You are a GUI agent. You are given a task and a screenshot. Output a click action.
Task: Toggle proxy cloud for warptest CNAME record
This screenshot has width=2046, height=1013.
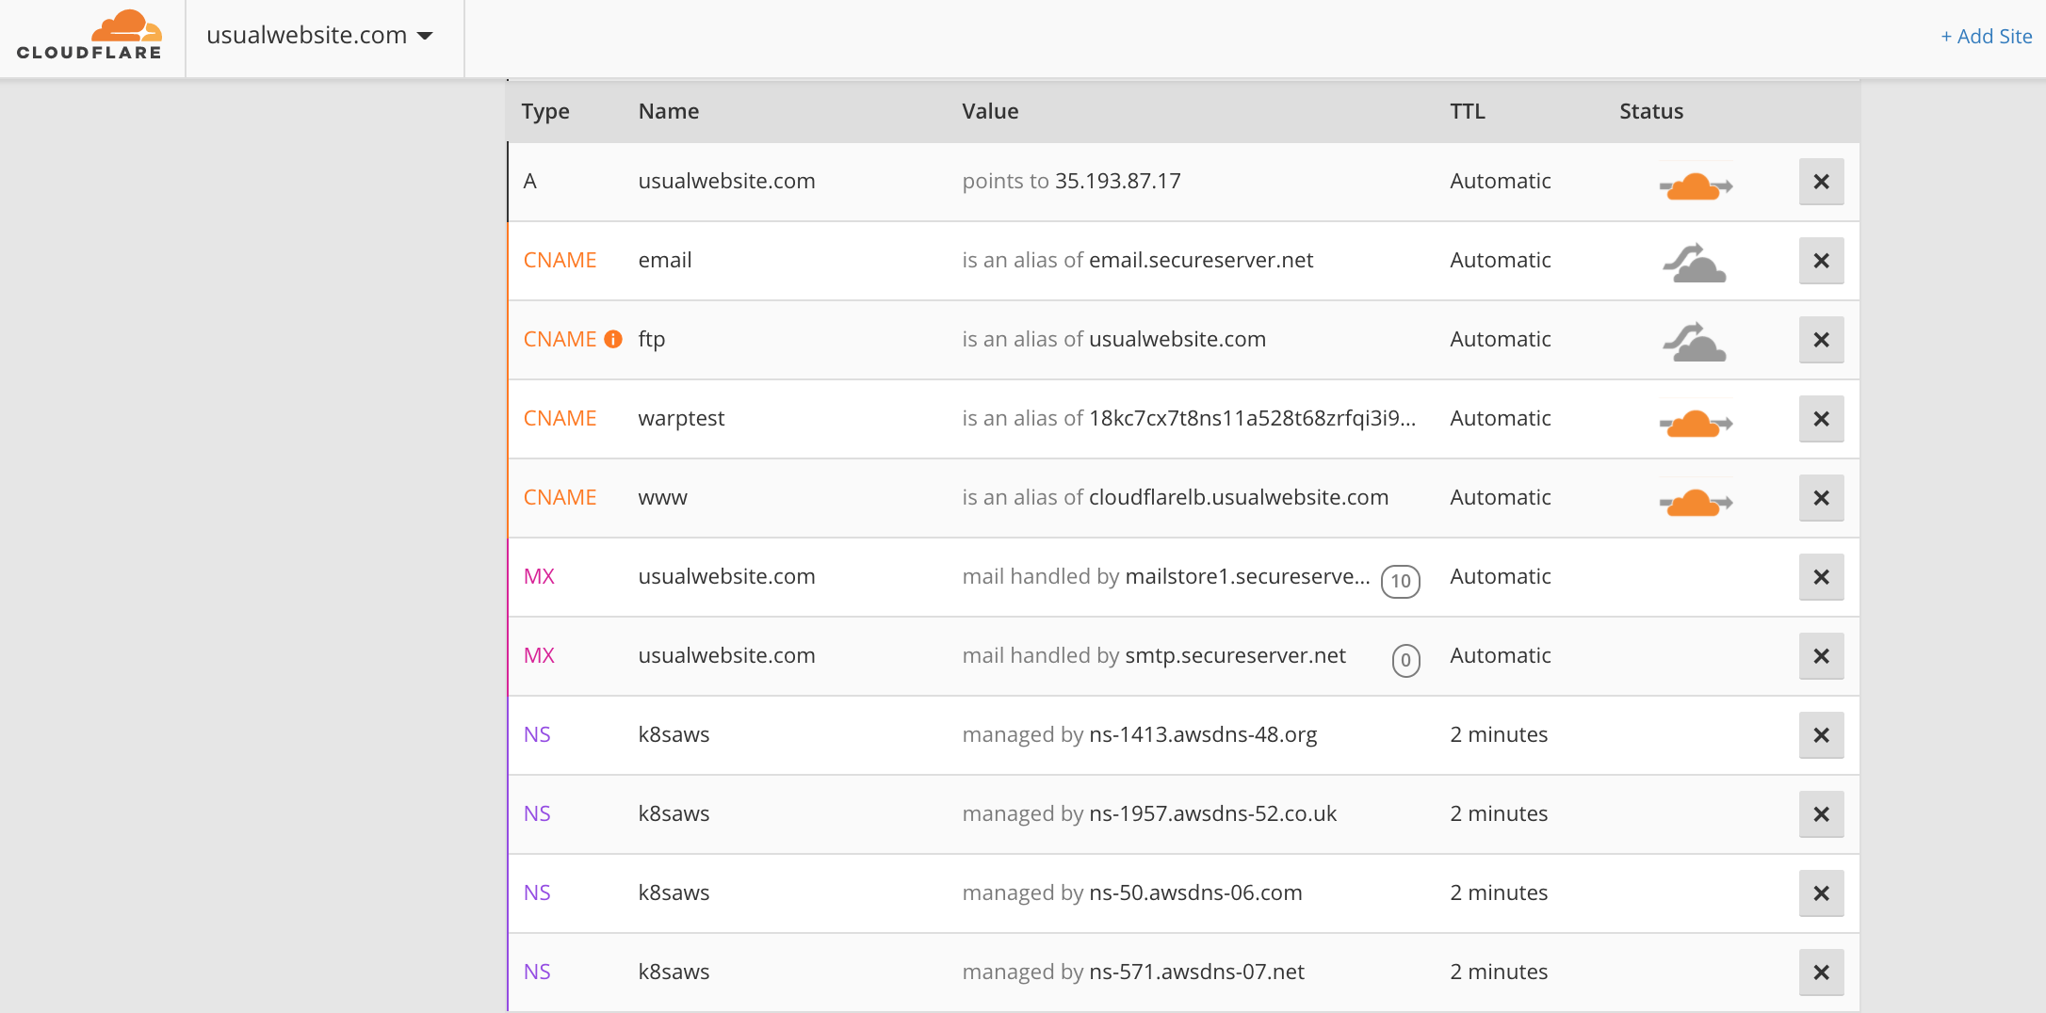pyautogui.click(x=1696, y=423)
